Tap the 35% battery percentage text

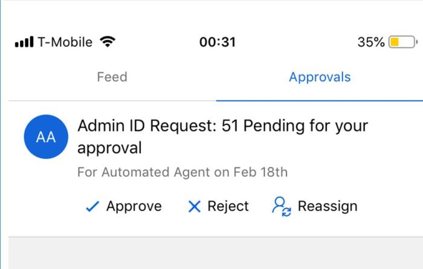pyautogui.click(x=371, y=42)
